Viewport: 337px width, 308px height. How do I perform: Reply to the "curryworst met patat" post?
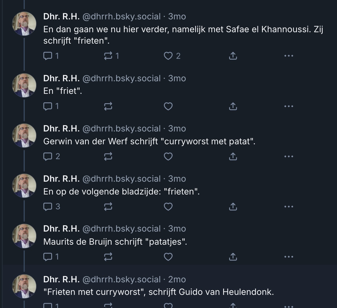47,156
